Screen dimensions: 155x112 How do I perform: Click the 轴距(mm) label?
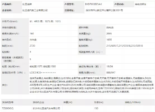[8, 46]
